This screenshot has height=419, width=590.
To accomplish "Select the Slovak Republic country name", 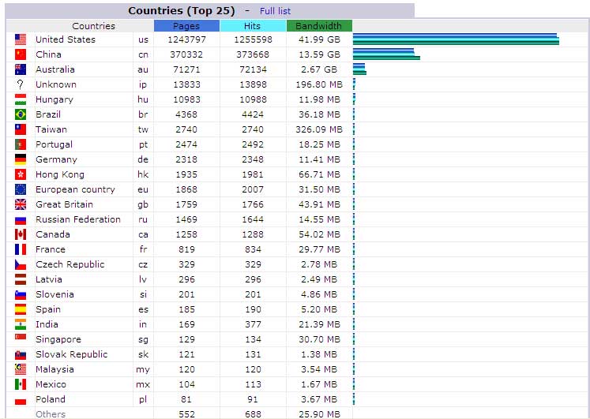I will (x=72, y=354).
